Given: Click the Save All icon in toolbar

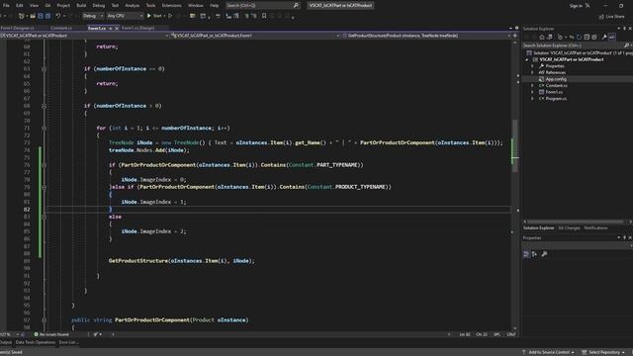Looking at the screenshot, I should (47, 16).
